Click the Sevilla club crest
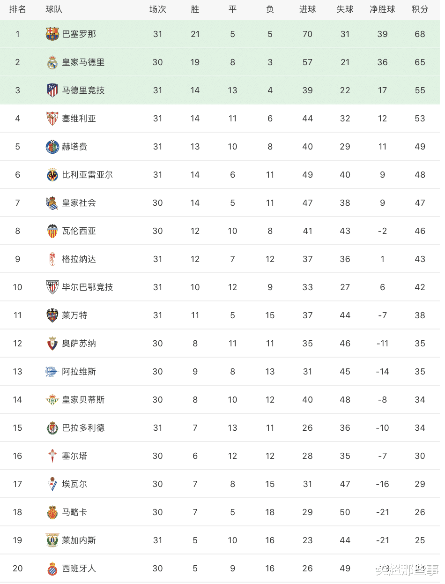 tap(52, 119)
